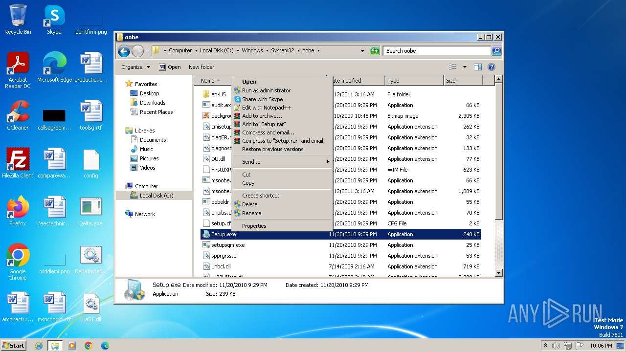Viewport: 626px width, 352px height.
Task: Click the New folder toolbar button
Action: 201,67
